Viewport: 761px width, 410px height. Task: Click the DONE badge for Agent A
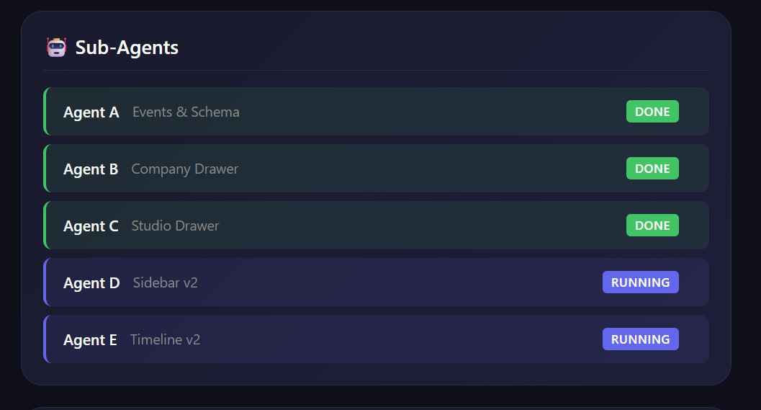(652, 112)
